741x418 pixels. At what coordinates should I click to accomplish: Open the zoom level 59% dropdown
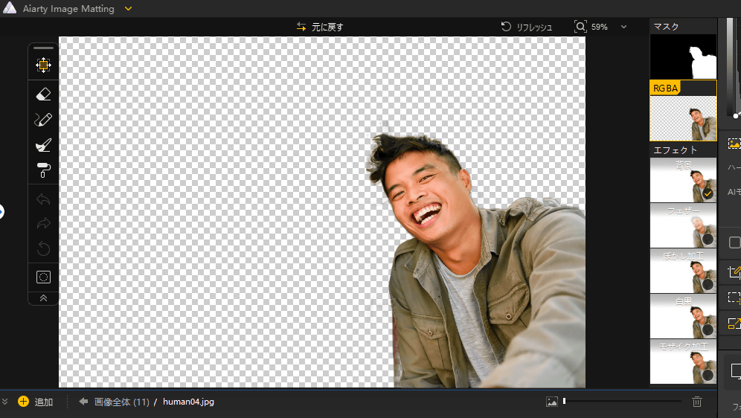(x=623, y=27)
